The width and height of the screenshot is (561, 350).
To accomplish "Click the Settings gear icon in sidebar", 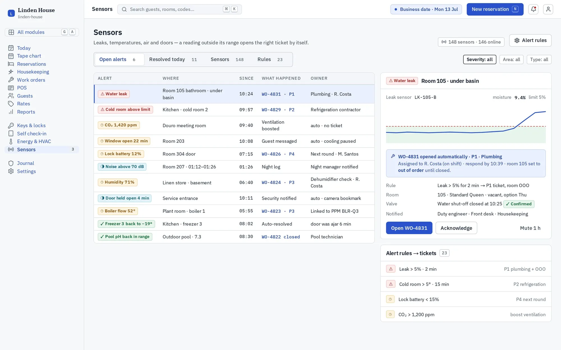I will point(11,171).
